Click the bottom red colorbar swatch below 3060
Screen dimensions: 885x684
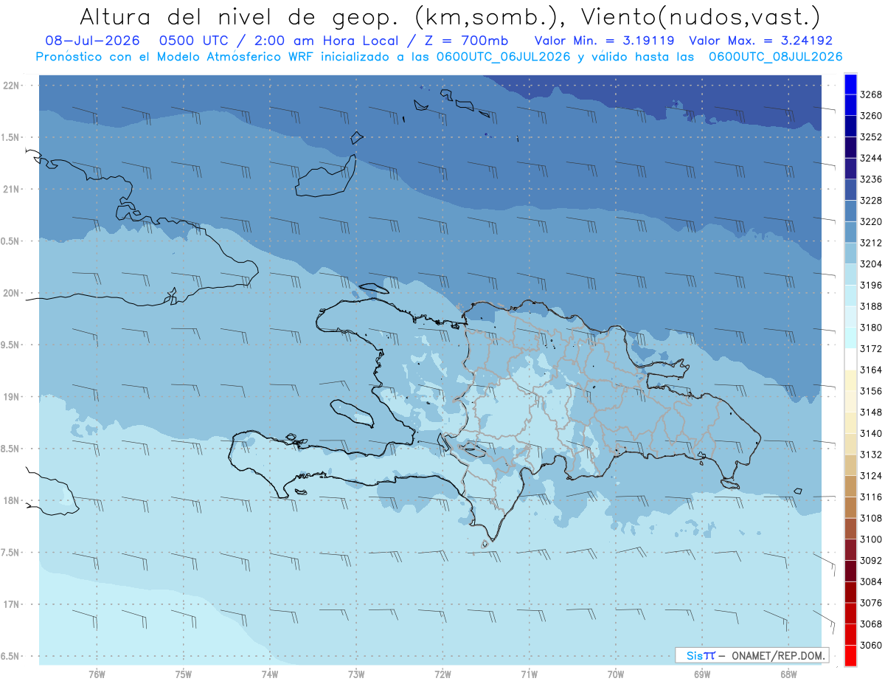(850, 656)
